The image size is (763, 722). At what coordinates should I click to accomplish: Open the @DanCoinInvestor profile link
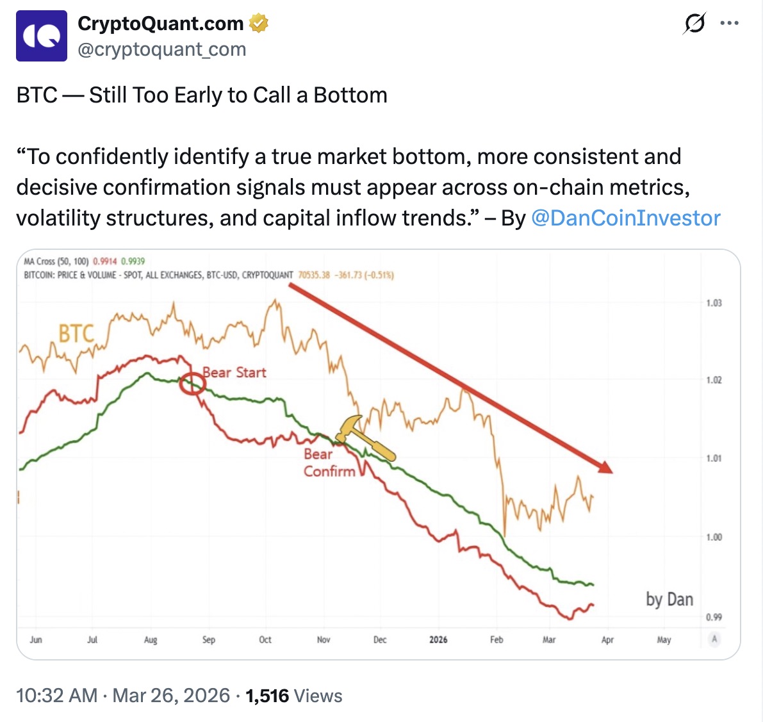[627, 218]
